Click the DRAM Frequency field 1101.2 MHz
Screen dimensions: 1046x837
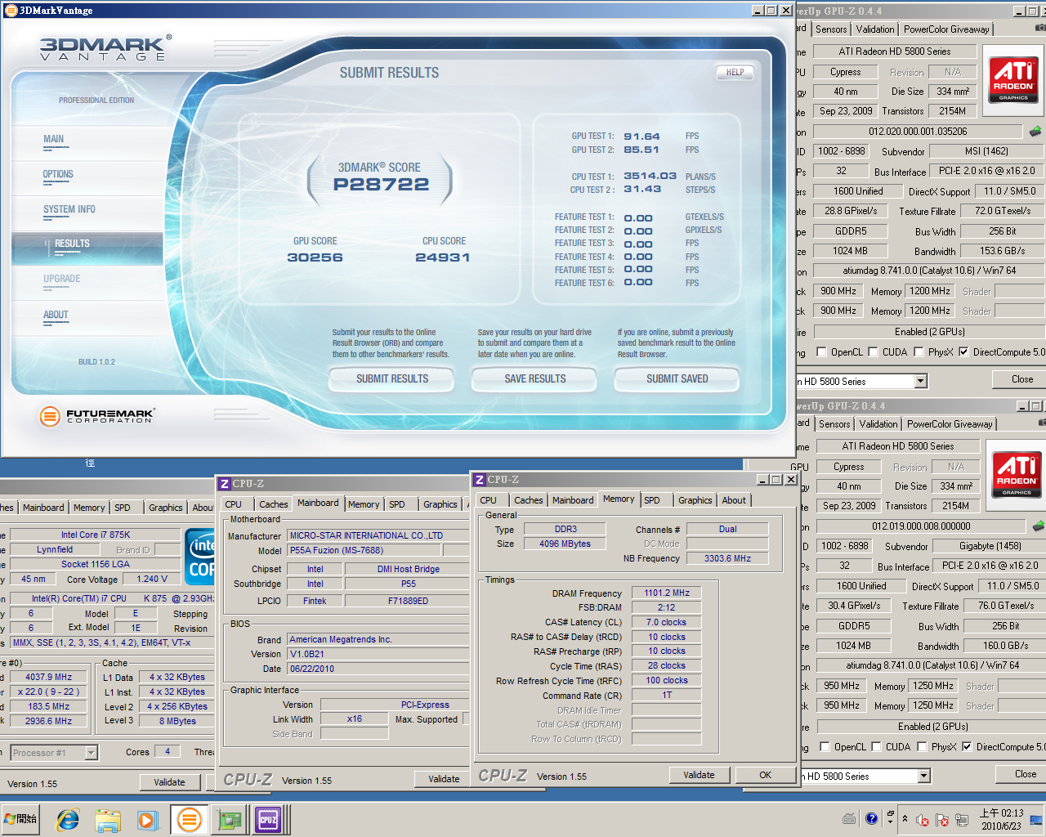(667, 593)
